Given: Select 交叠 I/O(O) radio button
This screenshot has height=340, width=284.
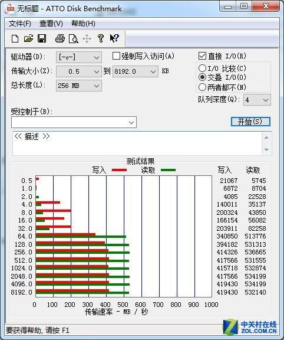Looking at the screenshot, I should pyautogui.click(x=202, y=77).
